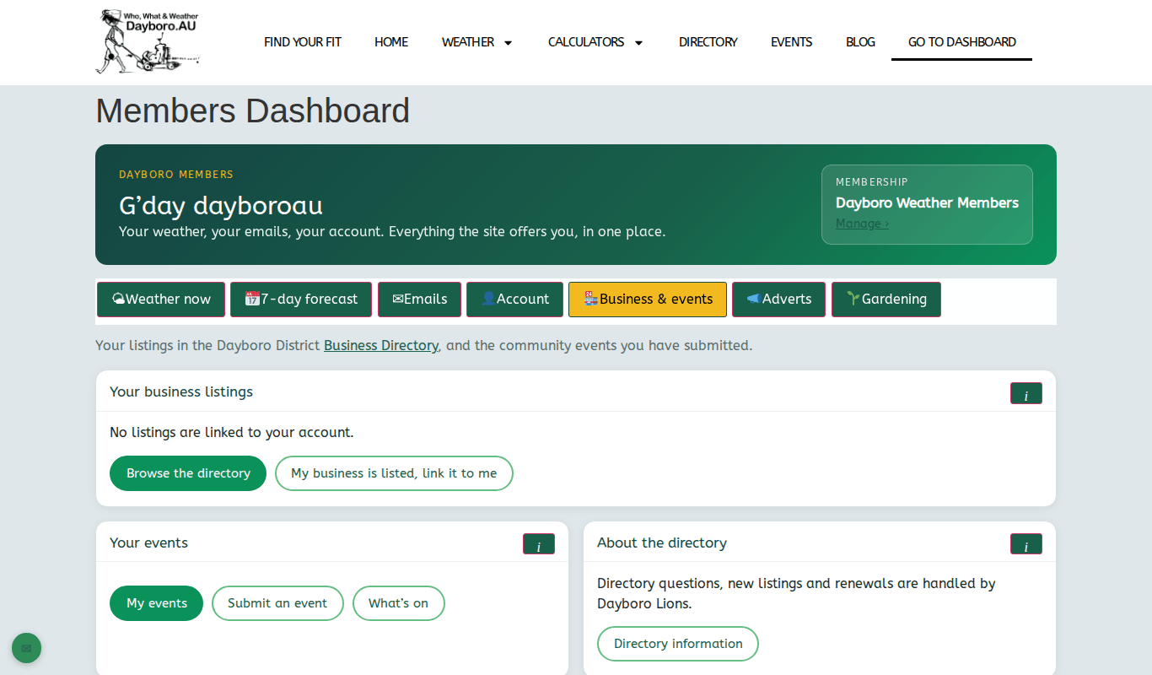Image resolution: width=1152 pixels, height=675 pixels.
Task: Click the Dayboro.AU lawnmower logo
Action: point(148,41)
